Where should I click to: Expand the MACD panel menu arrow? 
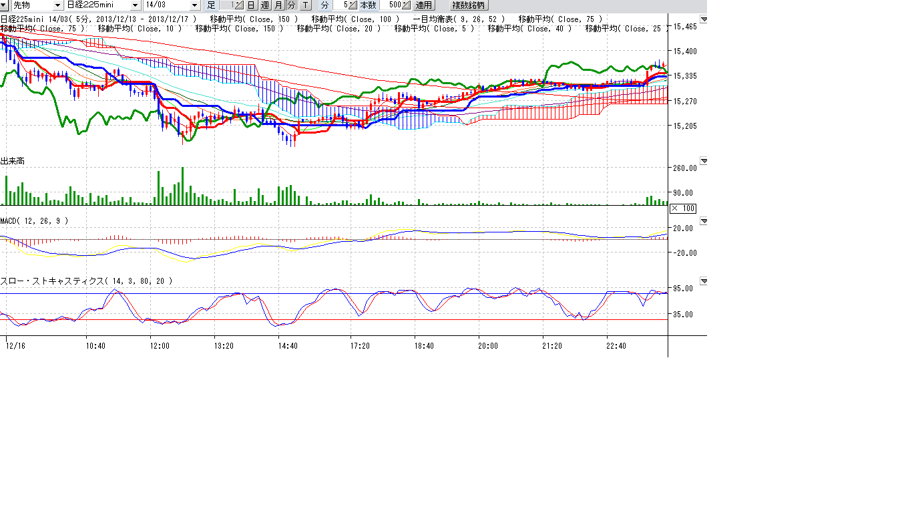pos(703,221)
